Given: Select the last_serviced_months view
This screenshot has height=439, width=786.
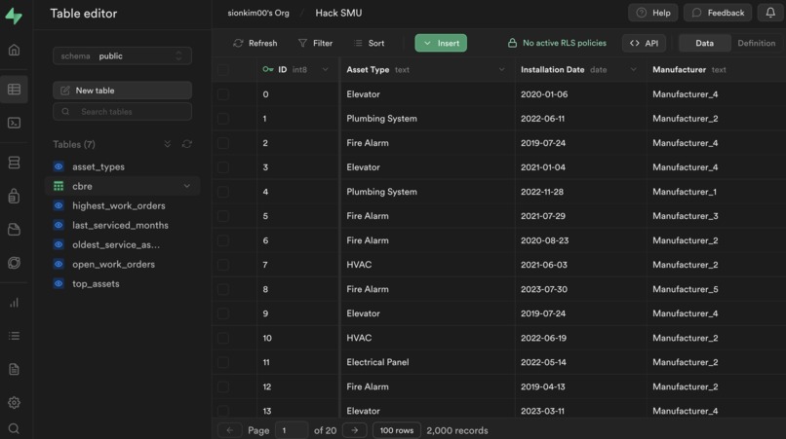Looking at the screenshot, I should click(x=122, y=225).
